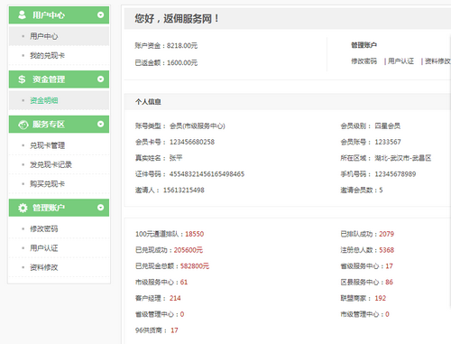The image size is (451, 344).
Task: Click 修改密码 link under top 管理账户
Action: 364,61
